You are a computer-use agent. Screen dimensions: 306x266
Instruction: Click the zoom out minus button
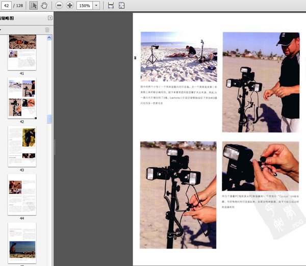click(59, 6)
